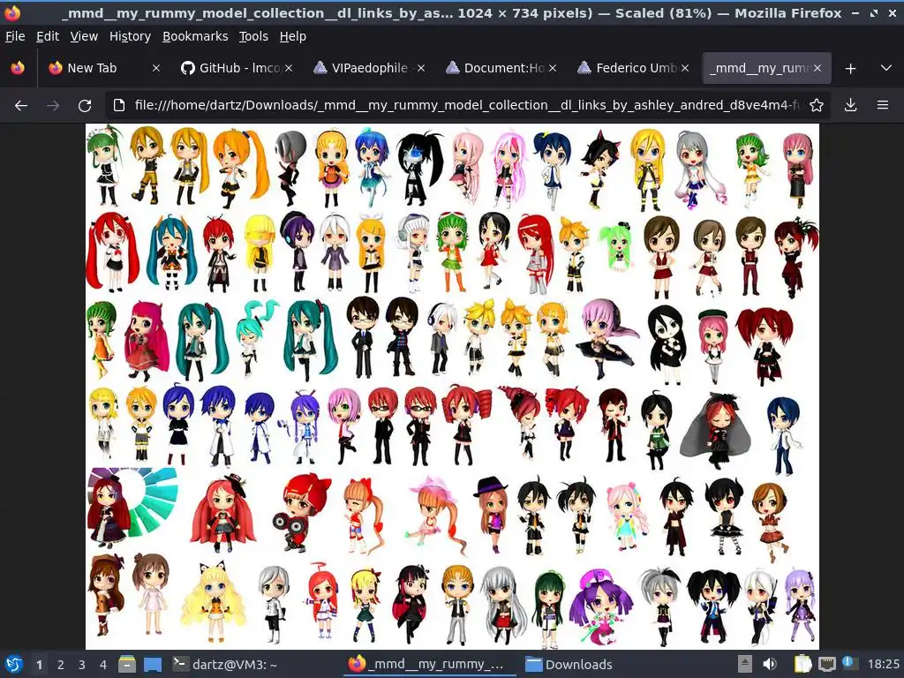This screenshot has width=904, height=678.
Task: Open the Edit menu
Action: (48, 36)
